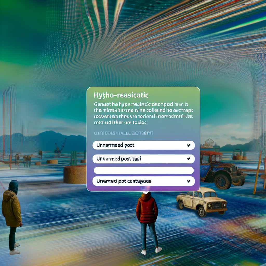266x266 pixels.
Task: Click the white vintage car
Action: (x=202, y=201)
